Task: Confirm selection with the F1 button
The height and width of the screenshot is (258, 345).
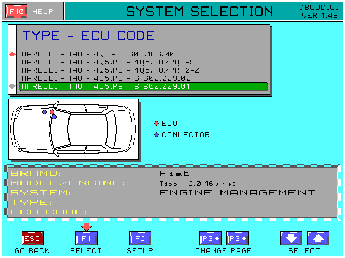Action: (x=86, y=238)
